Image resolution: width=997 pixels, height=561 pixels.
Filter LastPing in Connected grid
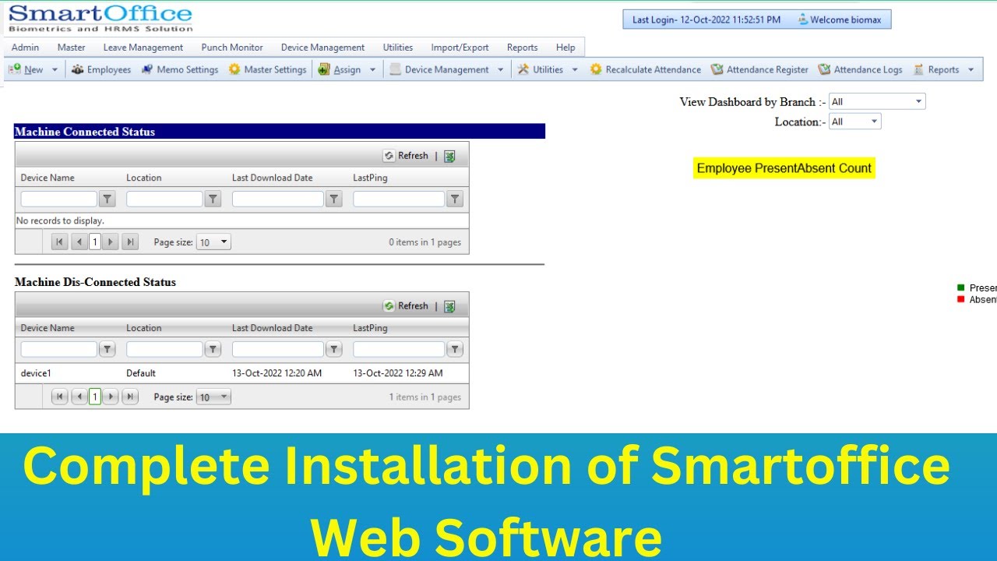click(x=455, y=199)
